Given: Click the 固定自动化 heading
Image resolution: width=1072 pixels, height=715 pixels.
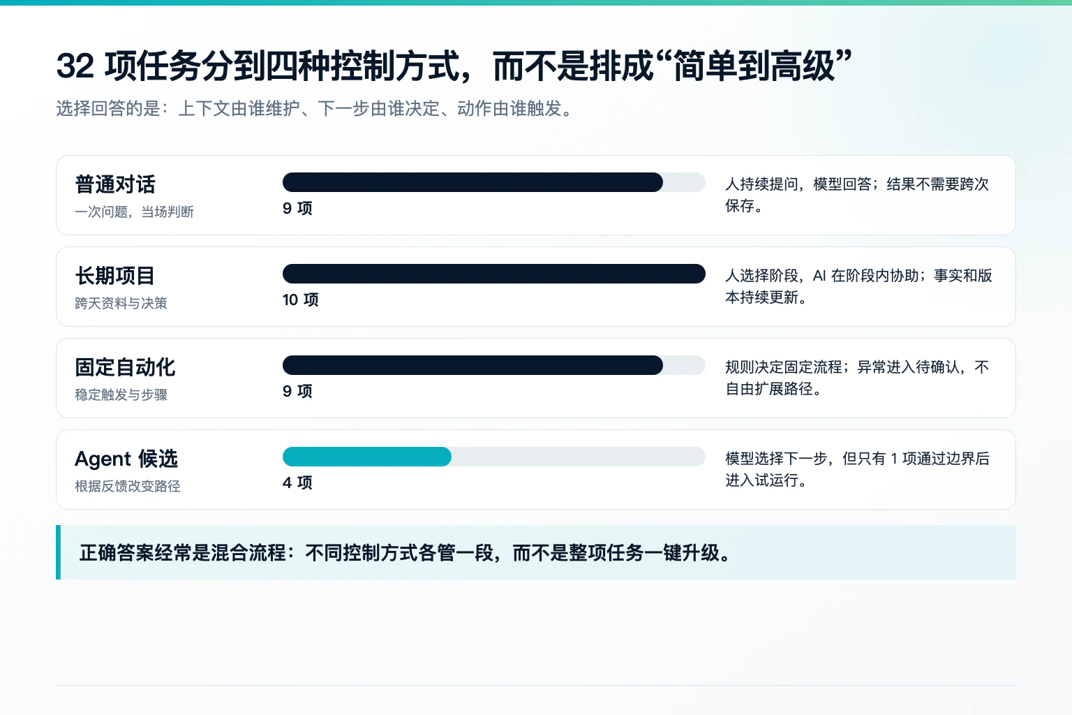Looking at the screenshot, I should click(x=125, y=367).
